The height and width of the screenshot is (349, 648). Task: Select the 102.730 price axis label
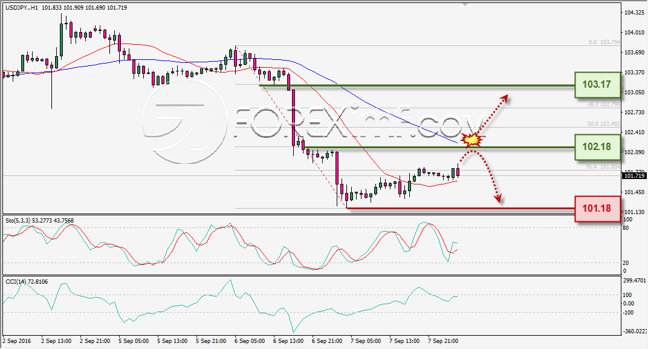(x=634, y=113)
